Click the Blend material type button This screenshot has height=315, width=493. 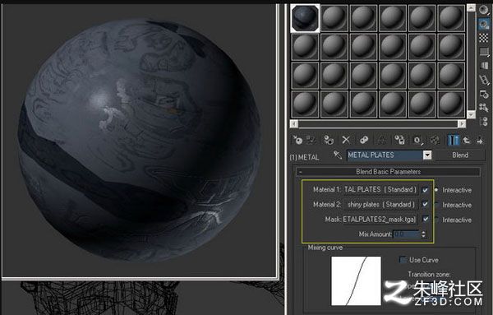tap(460, 155)
